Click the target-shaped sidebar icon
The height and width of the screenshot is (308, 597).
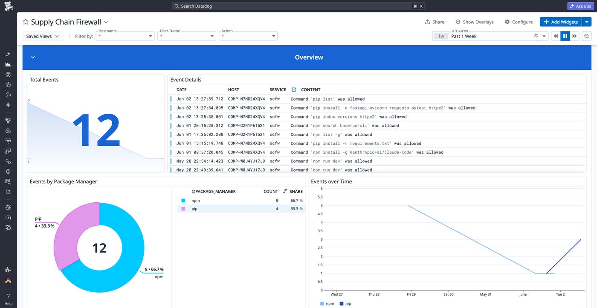tap(8, 75)
